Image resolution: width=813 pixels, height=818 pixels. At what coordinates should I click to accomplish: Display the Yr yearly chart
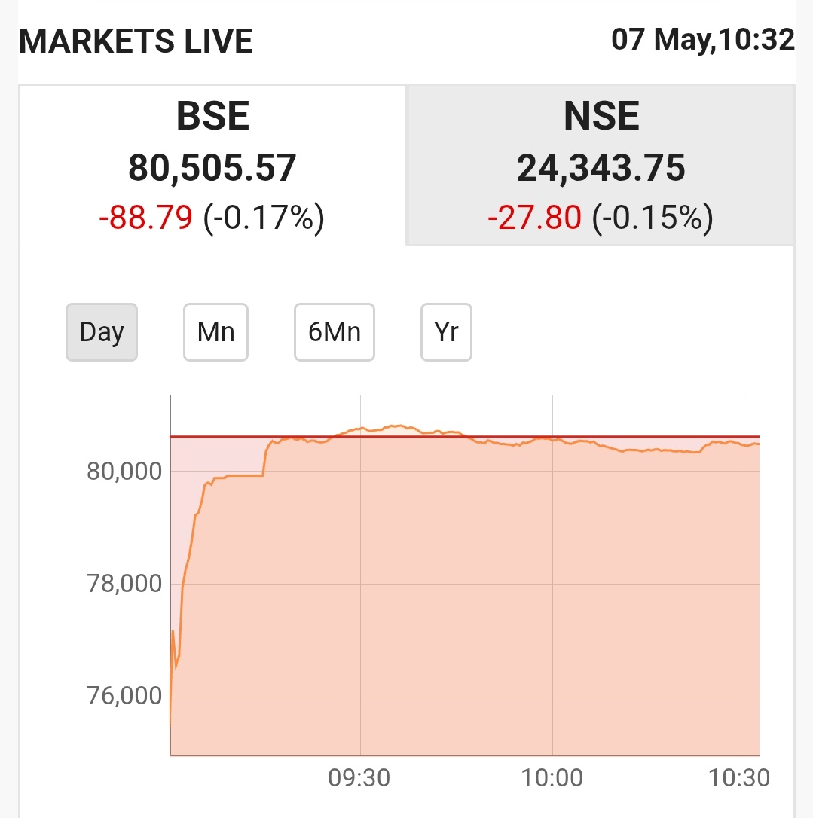point(446,332)
